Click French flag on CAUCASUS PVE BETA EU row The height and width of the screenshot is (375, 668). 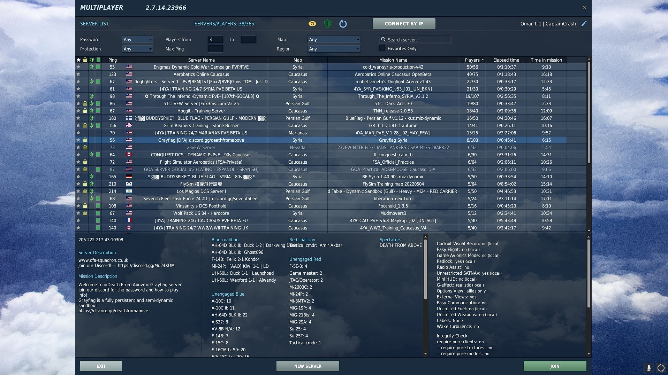[129, 220]
